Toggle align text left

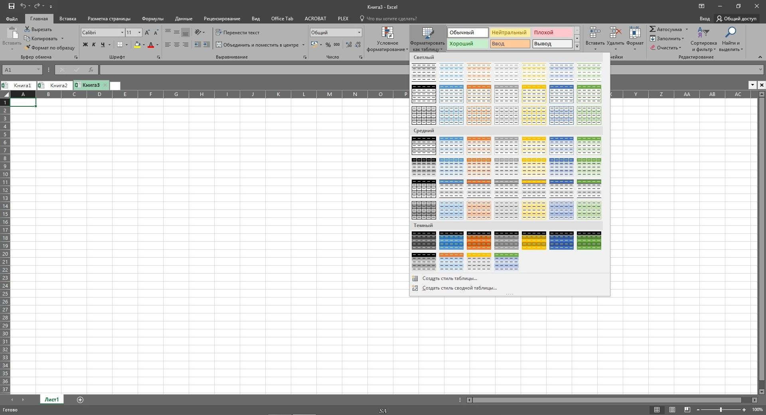pos(168,45)
